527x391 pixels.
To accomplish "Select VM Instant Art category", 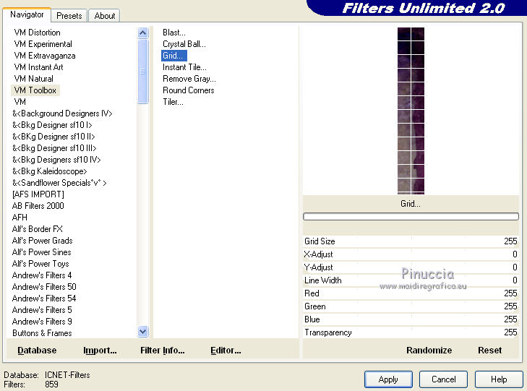I will 38,67.
